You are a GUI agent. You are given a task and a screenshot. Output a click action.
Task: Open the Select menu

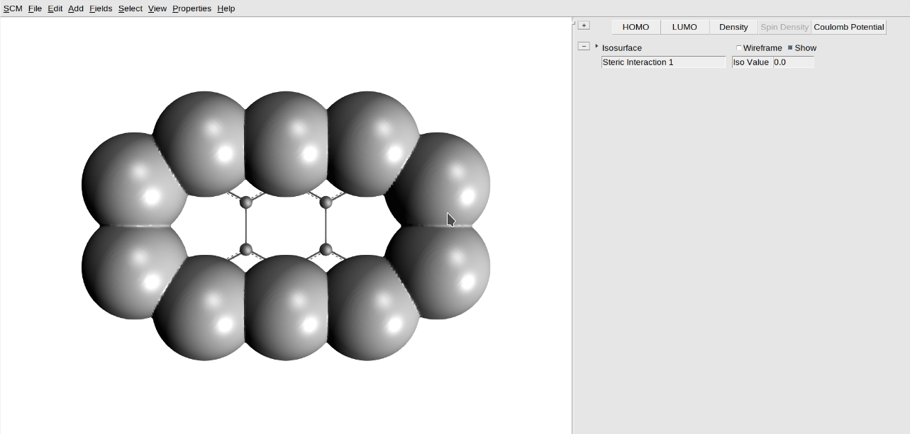(130, 8)
